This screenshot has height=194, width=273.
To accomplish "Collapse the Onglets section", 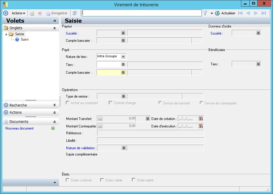I will (54, 28).
